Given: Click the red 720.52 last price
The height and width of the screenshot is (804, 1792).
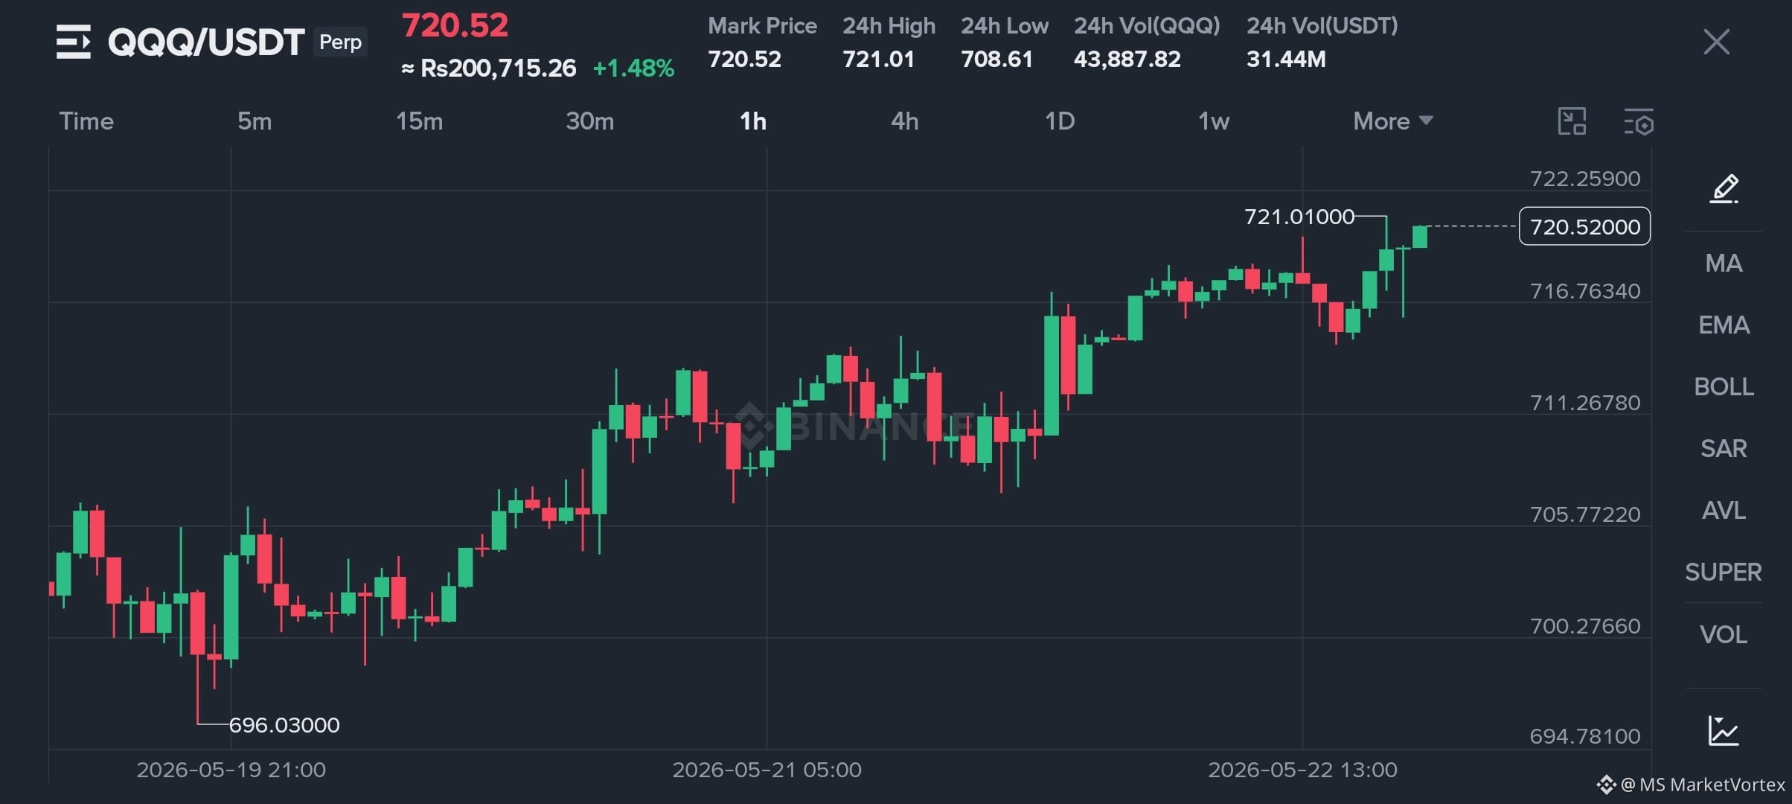Looking at the screenshot, I should coord(455,25).
